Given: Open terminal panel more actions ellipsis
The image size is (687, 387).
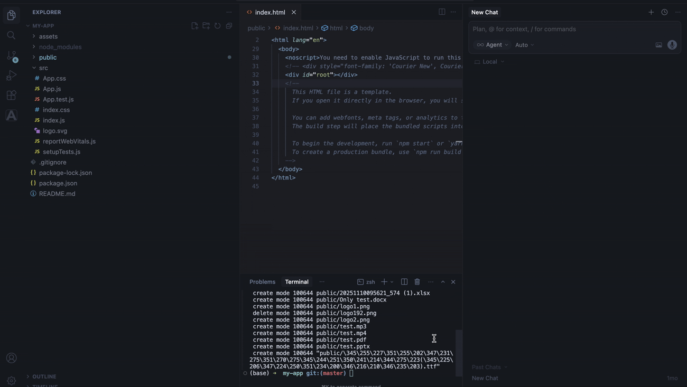Looking at the screenshot, I should tap(431, 282).
